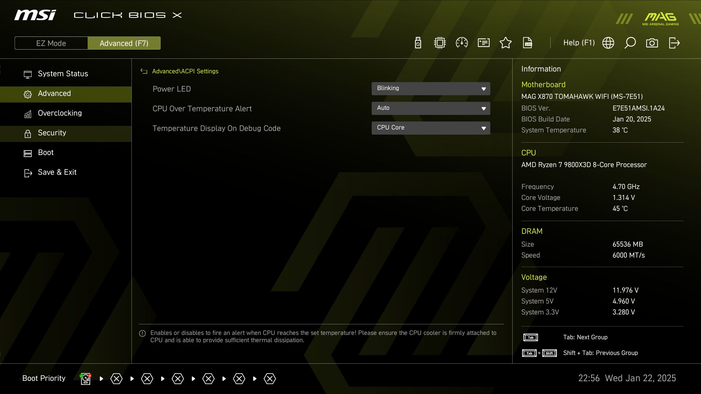Click the Advanced\ACPI Settings back arrow
The height and width of the screenshot is (394, 701).
pyautogui.click(x=144, y=71)
